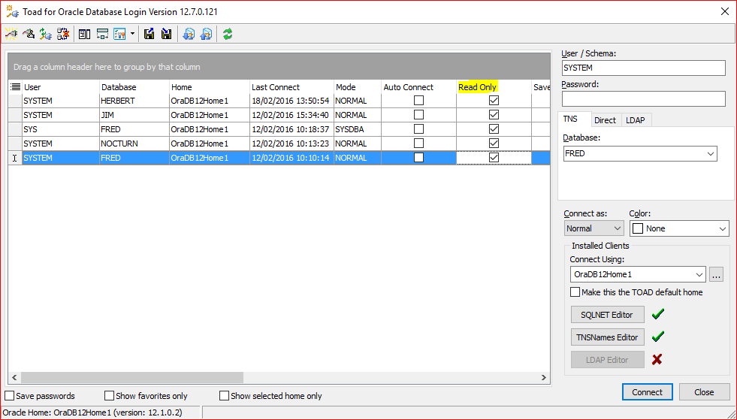Sort by the User column header

(x=61, y=87)
